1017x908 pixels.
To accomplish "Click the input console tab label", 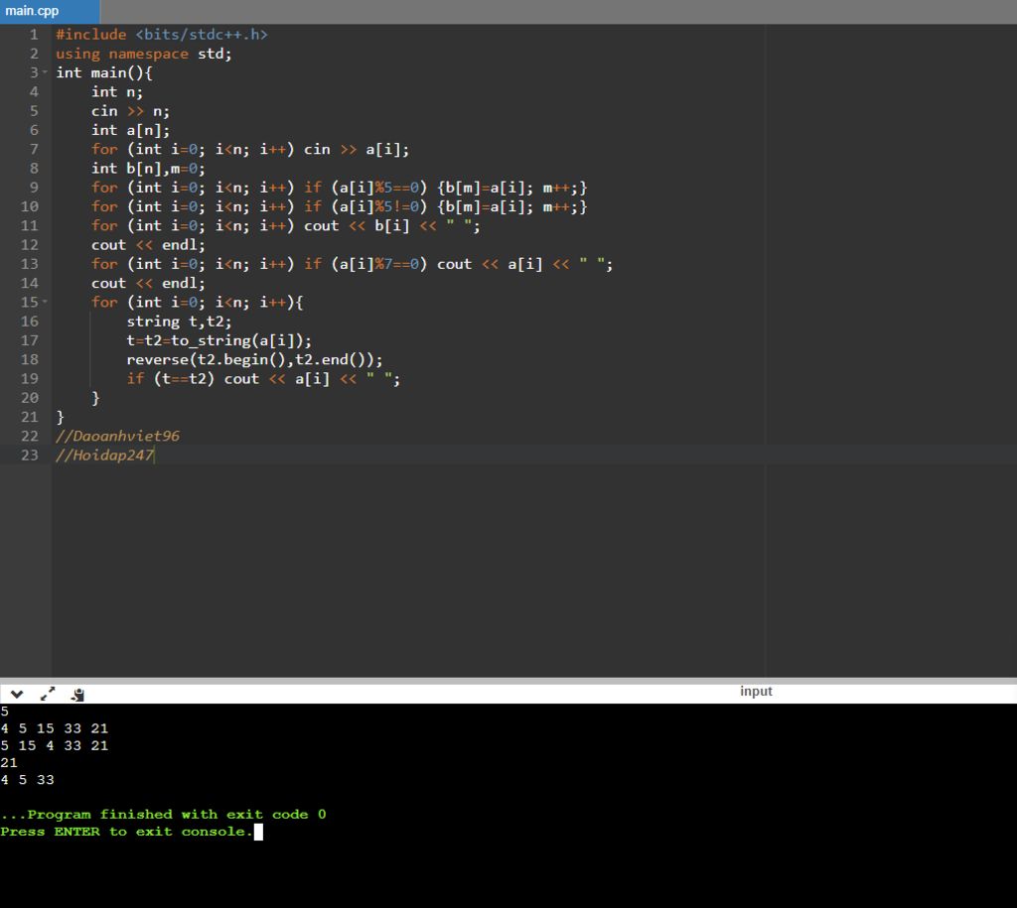I will pyautogui.click(x=756, y=691).
